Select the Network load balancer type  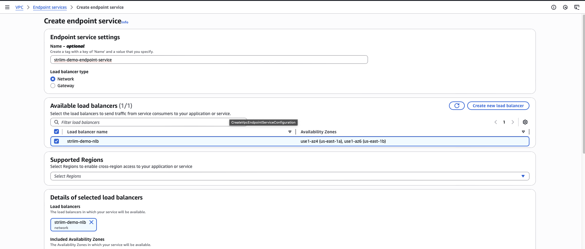[53, 79]
